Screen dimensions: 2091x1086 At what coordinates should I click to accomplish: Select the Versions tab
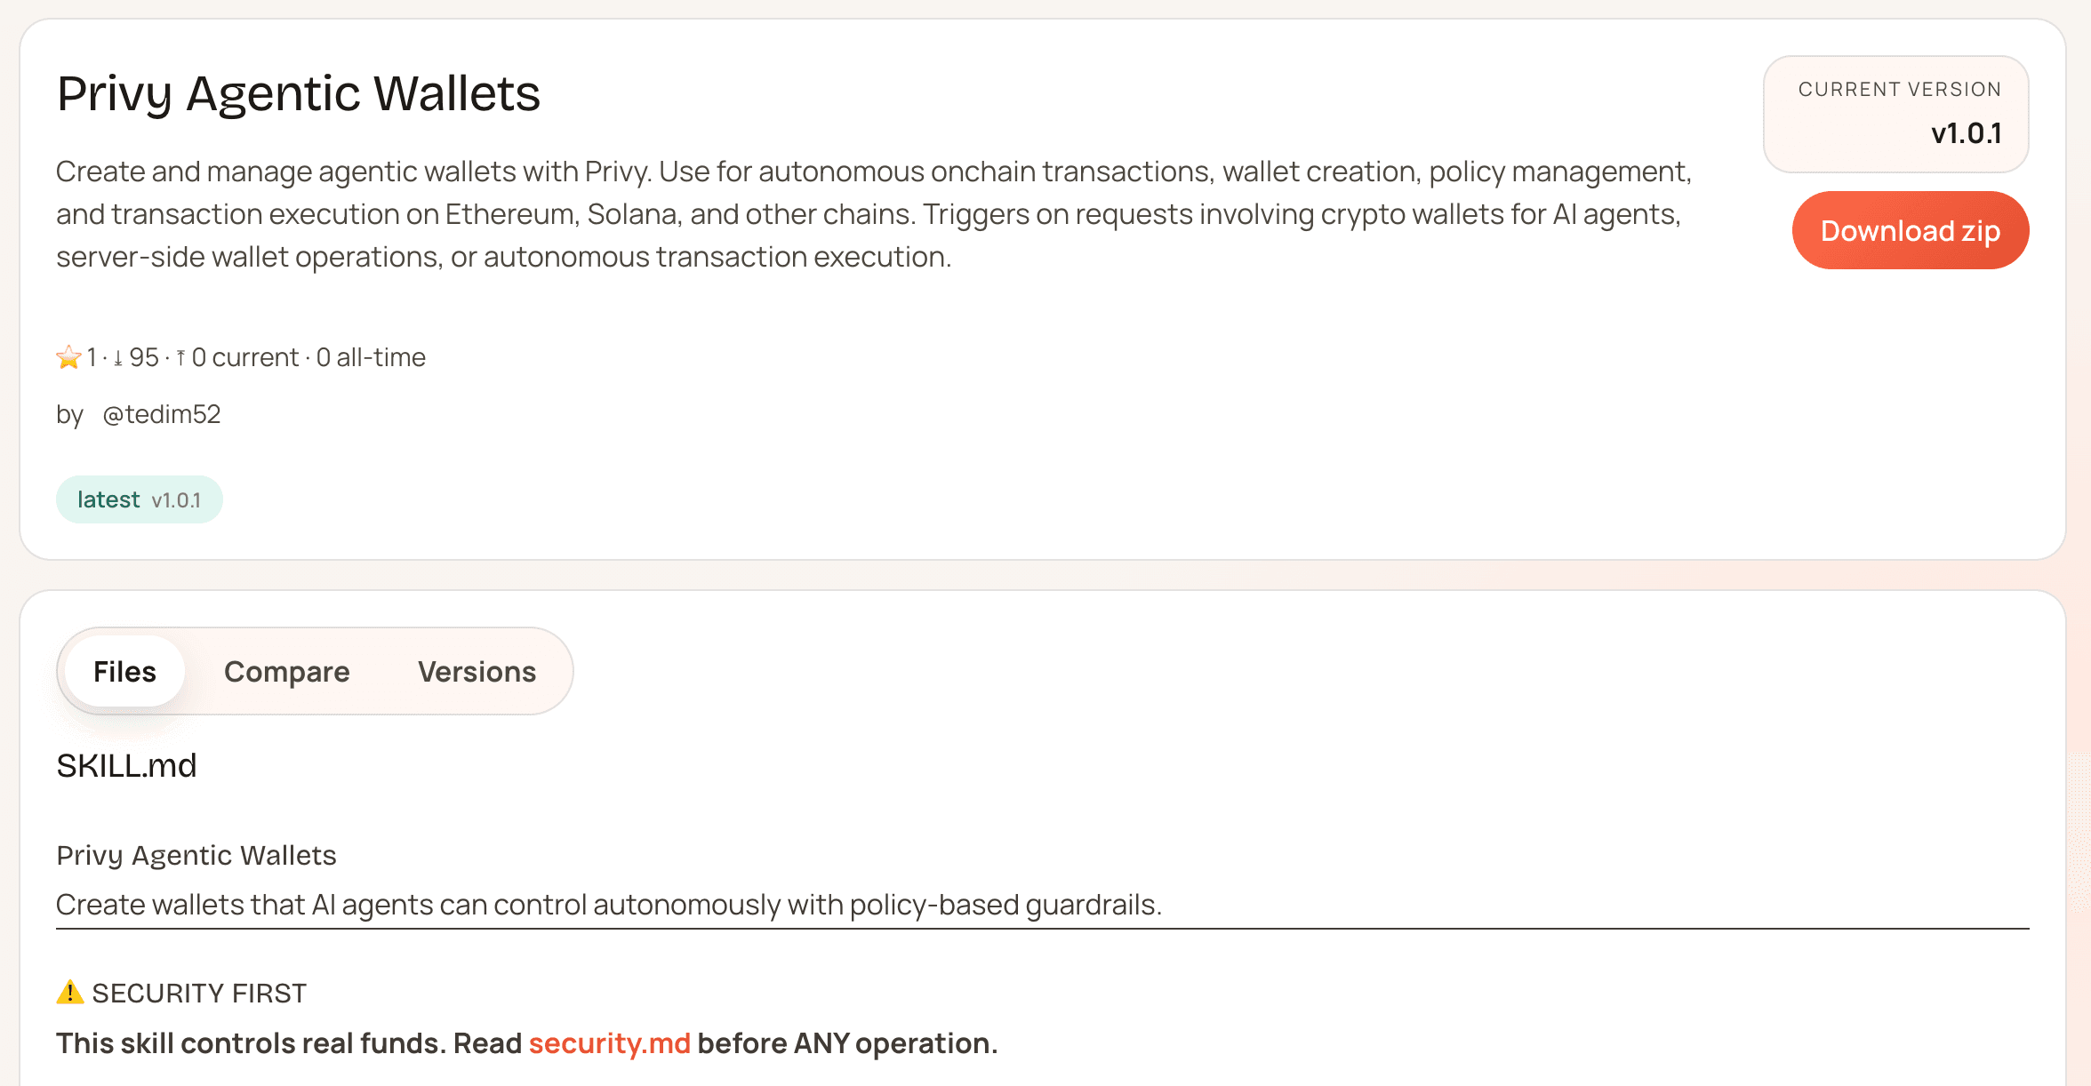(477, 672)
